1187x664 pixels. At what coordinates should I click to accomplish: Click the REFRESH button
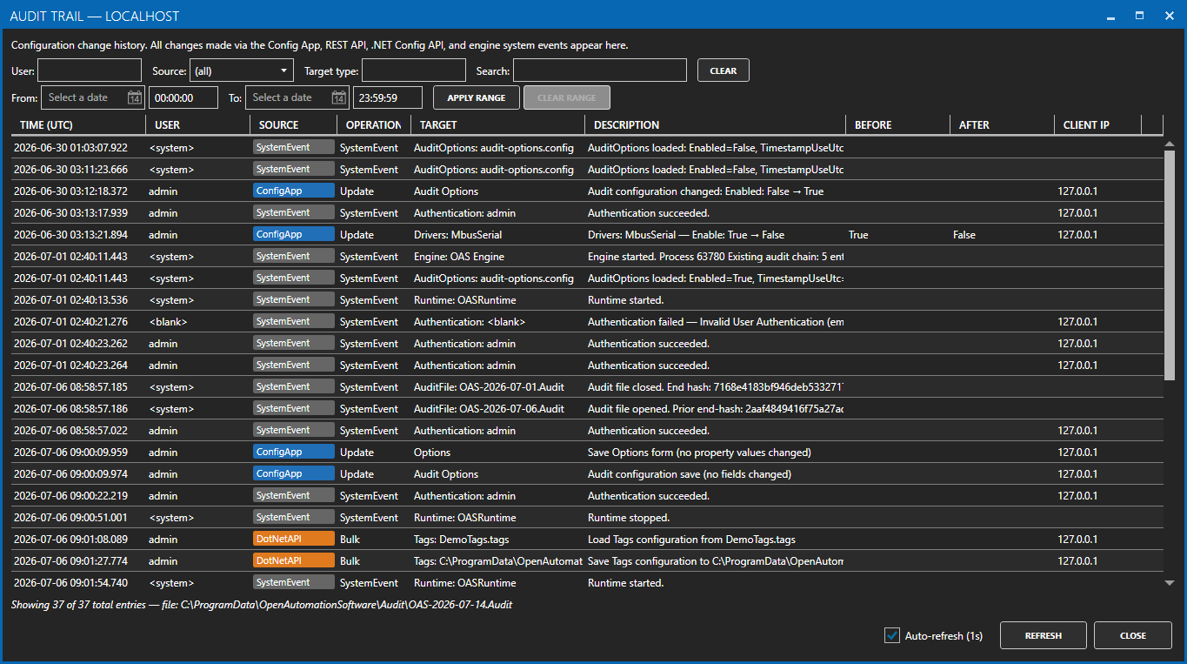coord(1044,635)
